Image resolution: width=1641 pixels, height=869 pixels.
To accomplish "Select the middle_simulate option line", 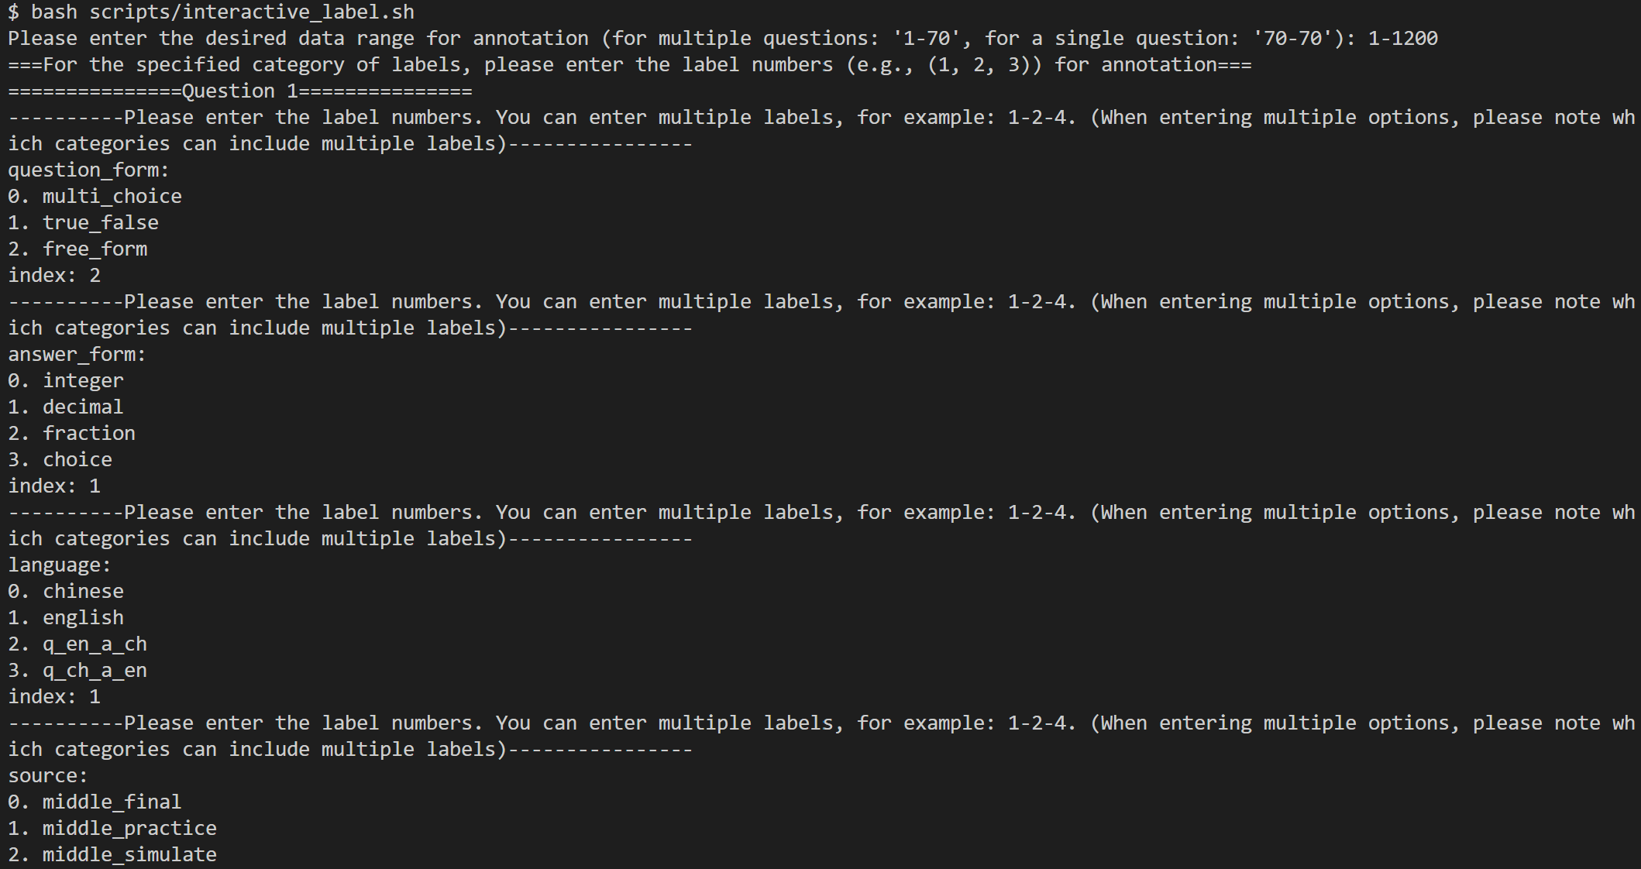I will [x=112, y=855].
